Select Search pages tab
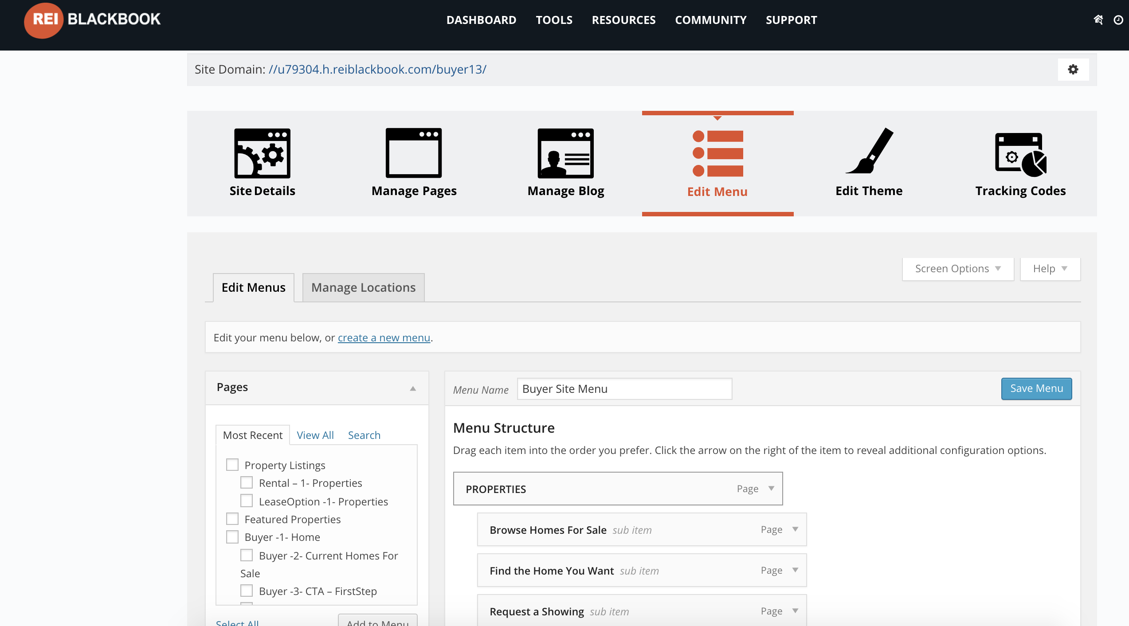1129x626 pixels. click(364, 435)
